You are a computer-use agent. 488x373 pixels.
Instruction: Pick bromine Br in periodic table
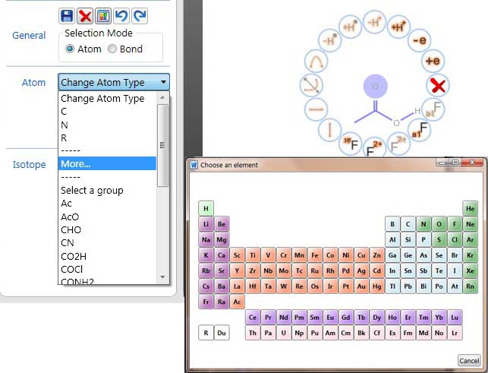455,255
